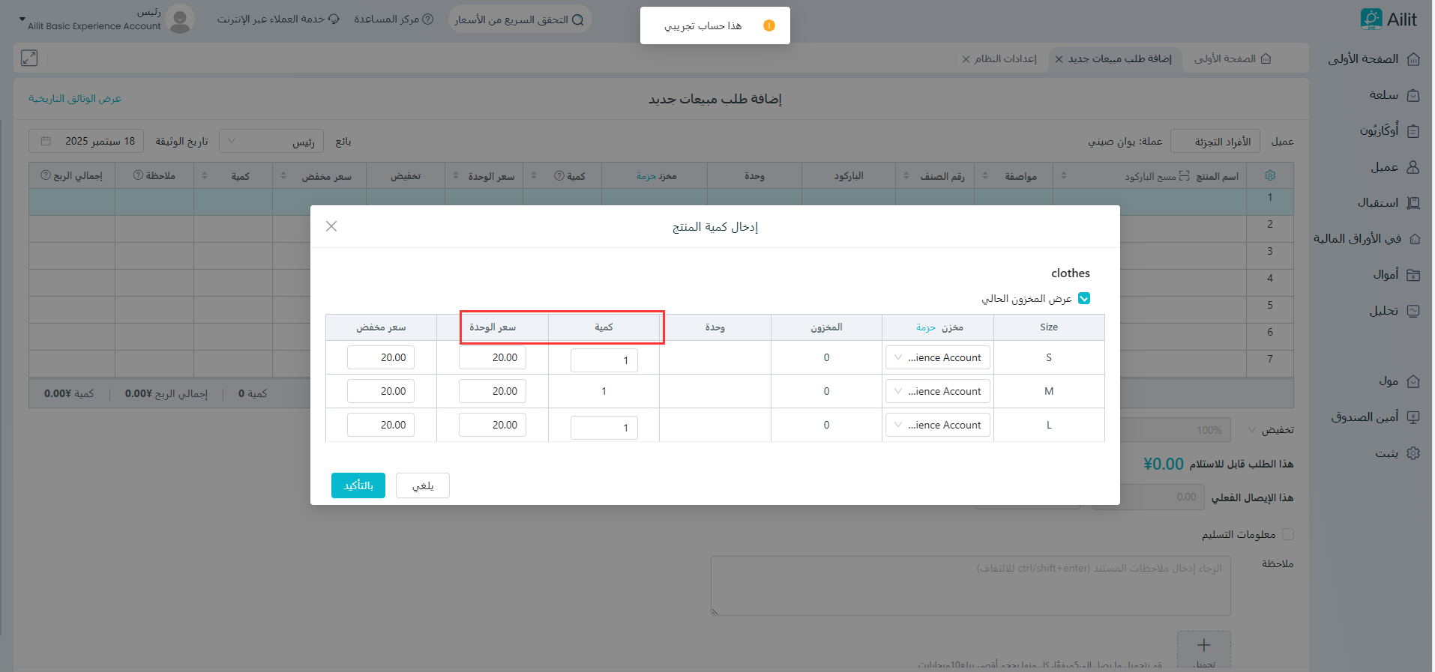
Task: Click the table settings gear icon
Action: [x=1270, y=175]
